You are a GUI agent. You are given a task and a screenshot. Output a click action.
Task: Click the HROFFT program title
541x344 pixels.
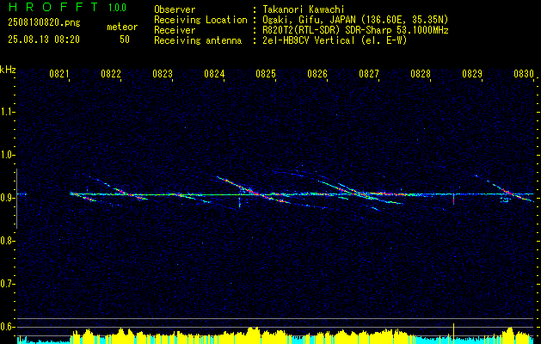point(53,7)
